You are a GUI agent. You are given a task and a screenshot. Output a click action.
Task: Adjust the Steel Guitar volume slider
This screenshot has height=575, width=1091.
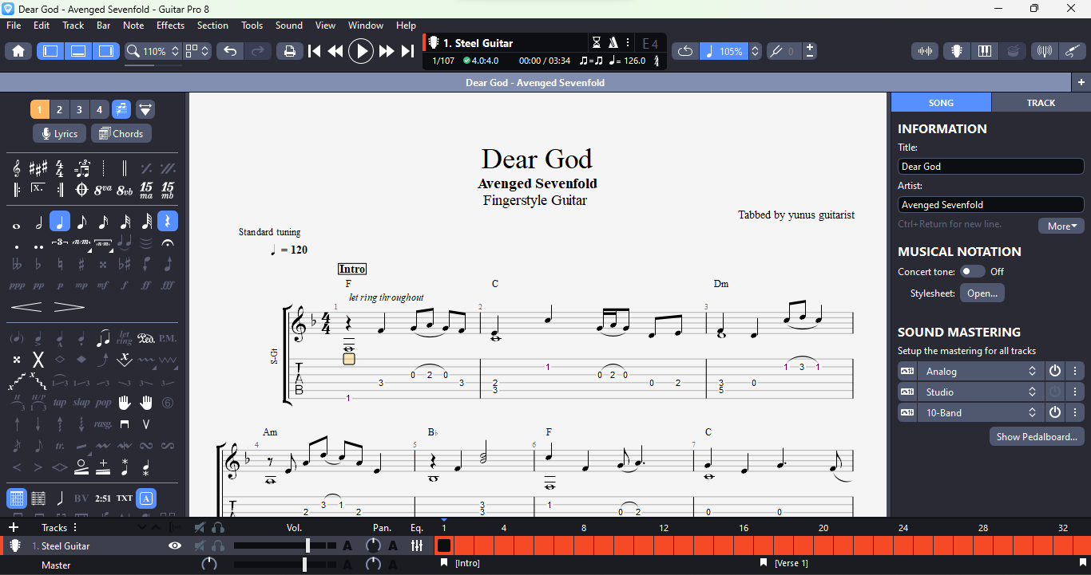[x=308, y=545]
